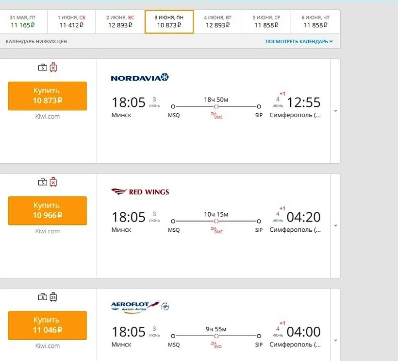Expand the Nordavia flight details chevron
The height and width of the screenshot is (361, 398).
pyautogui.click(x=335, y=111)
